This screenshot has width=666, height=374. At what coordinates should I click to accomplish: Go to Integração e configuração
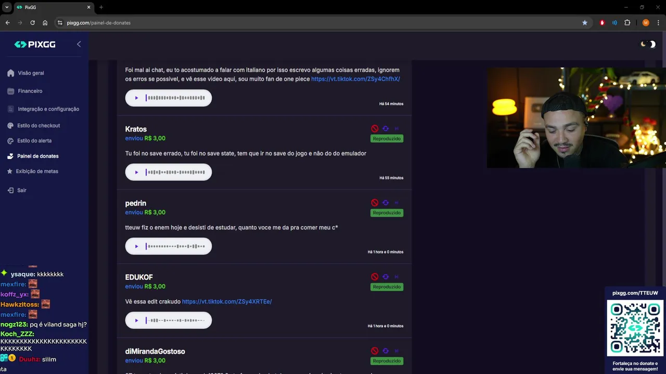(x=44, y=109)
